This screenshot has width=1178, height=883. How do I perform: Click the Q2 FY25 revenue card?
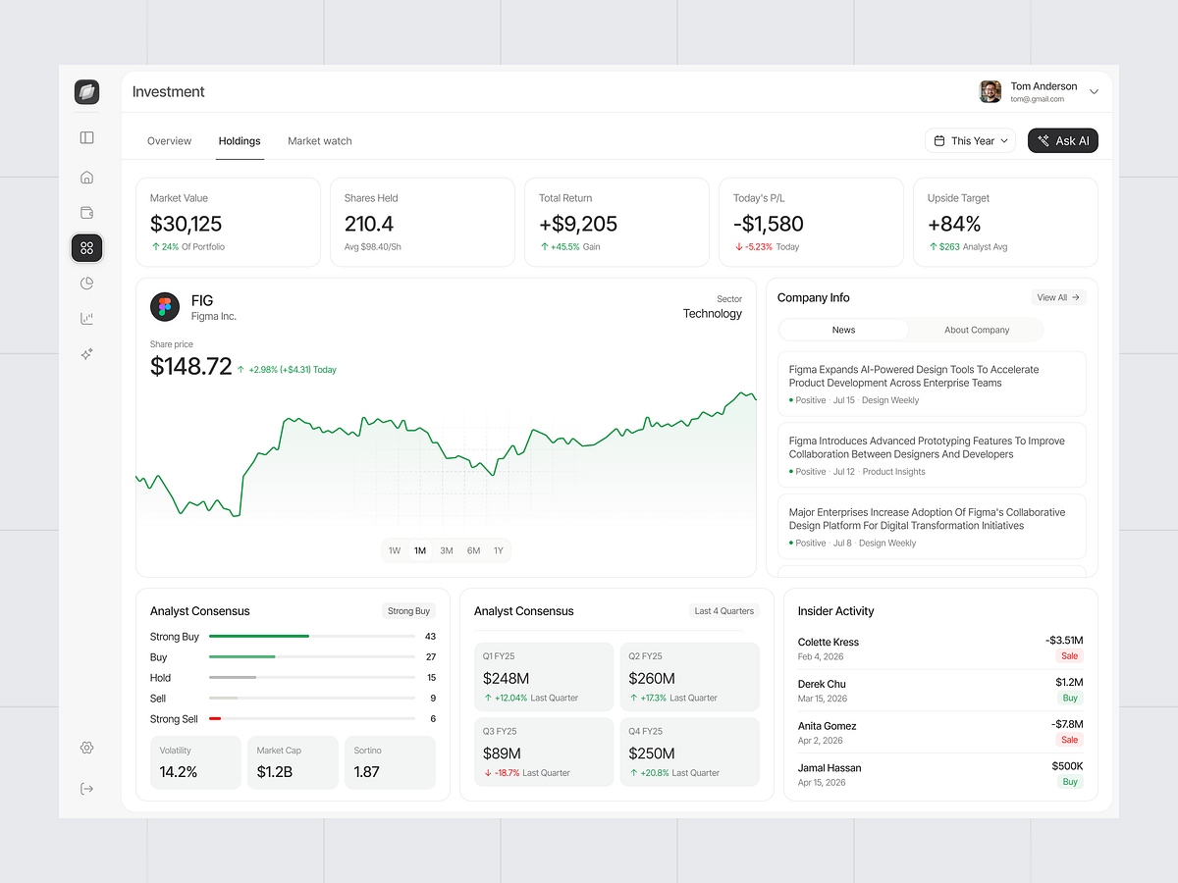[x=689, y=677]
